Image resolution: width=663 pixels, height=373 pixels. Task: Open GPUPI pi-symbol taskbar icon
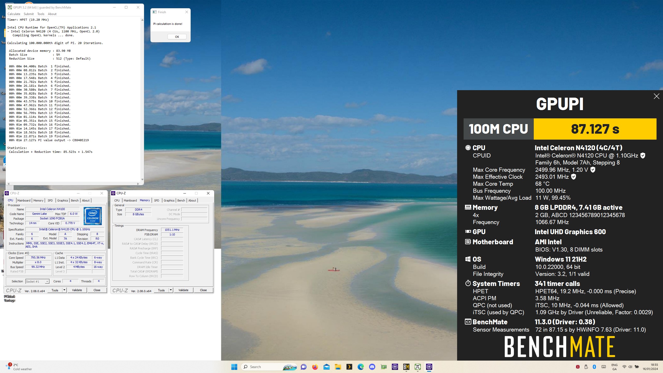point(417,367)
